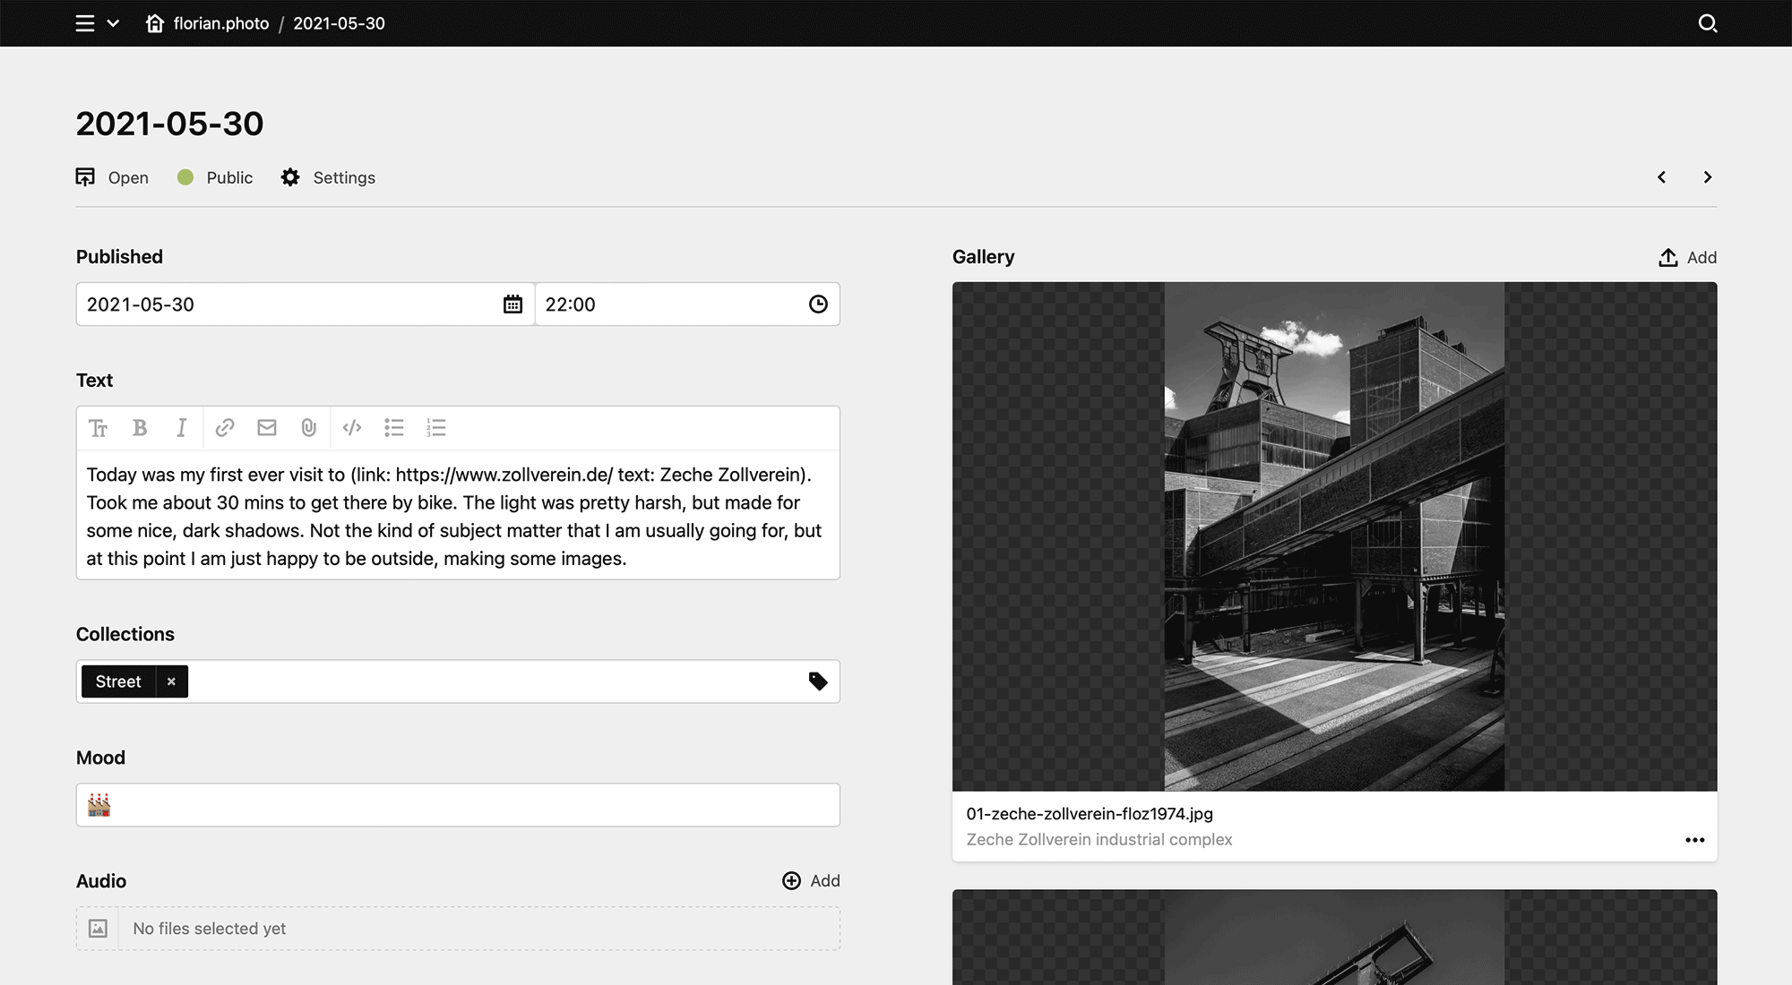Attach a file using the paperclip icon

pyautogui.click(x=309, y=428)
